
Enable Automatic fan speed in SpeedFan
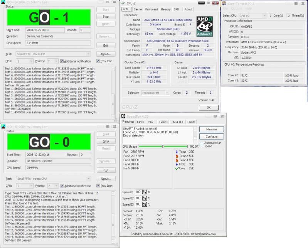tap(201, 144)
